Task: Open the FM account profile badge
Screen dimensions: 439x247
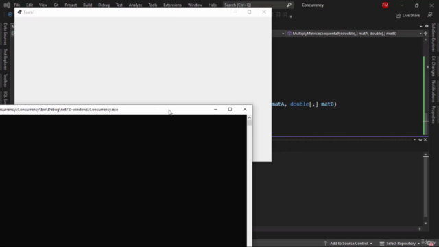Action: tap(385, 5)
